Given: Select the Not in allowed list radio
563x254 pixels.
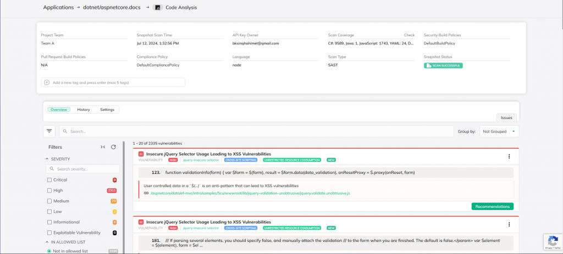Looking at the screenshot, I should [49, 251].
